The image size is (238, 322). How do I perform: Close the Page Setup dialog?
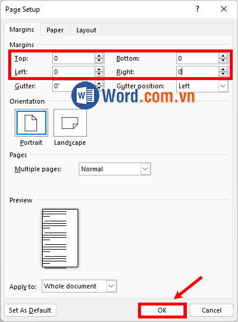coord(224,9)
